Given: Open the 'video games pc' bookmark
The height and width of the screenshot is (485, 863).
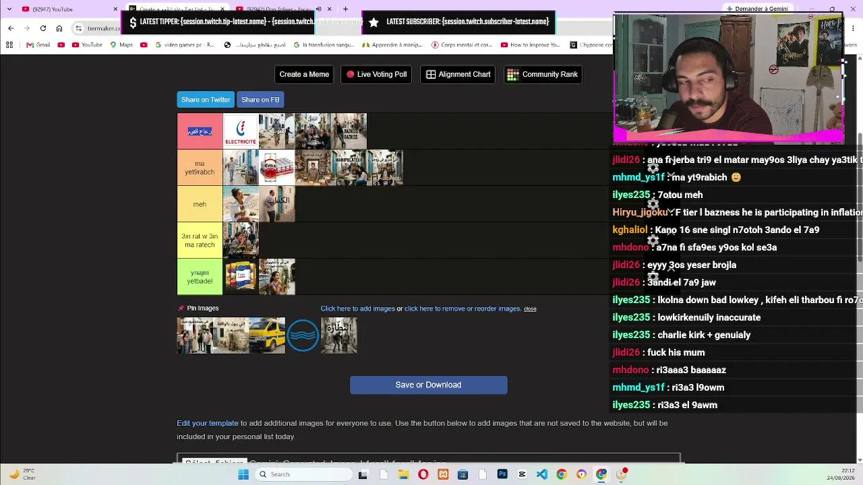Looking at the screenshot, I should 185,45.
